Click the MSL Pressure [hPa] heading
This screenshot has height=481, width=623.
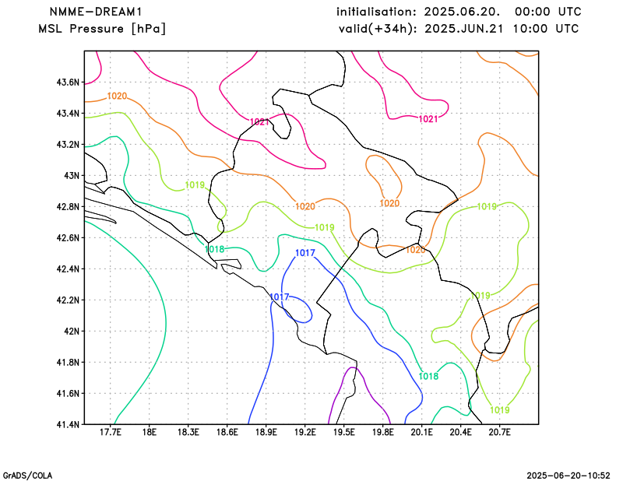pyautogui.click(x=102, y=29)
